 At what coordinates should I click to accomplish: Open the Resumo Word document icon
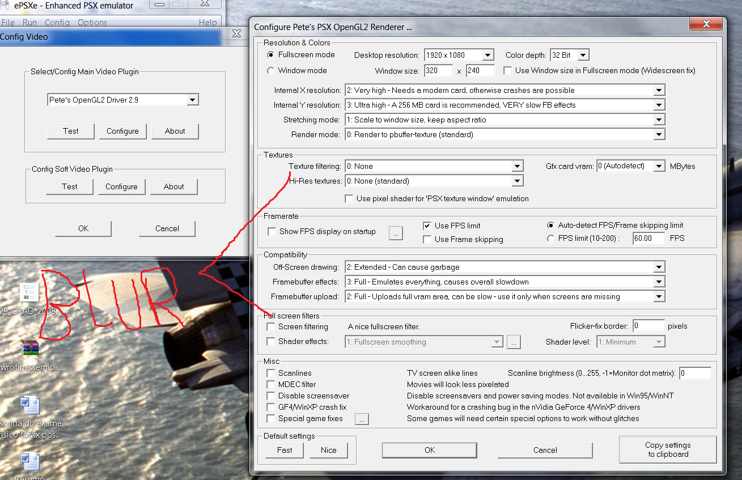tap(29, 462)
